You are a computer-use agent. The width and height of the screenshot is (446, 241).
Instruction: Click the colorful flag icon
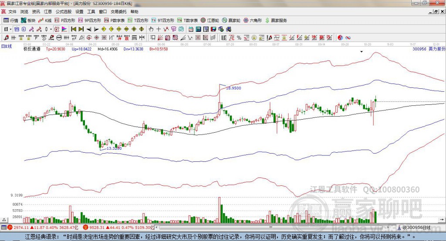(64, 29)
